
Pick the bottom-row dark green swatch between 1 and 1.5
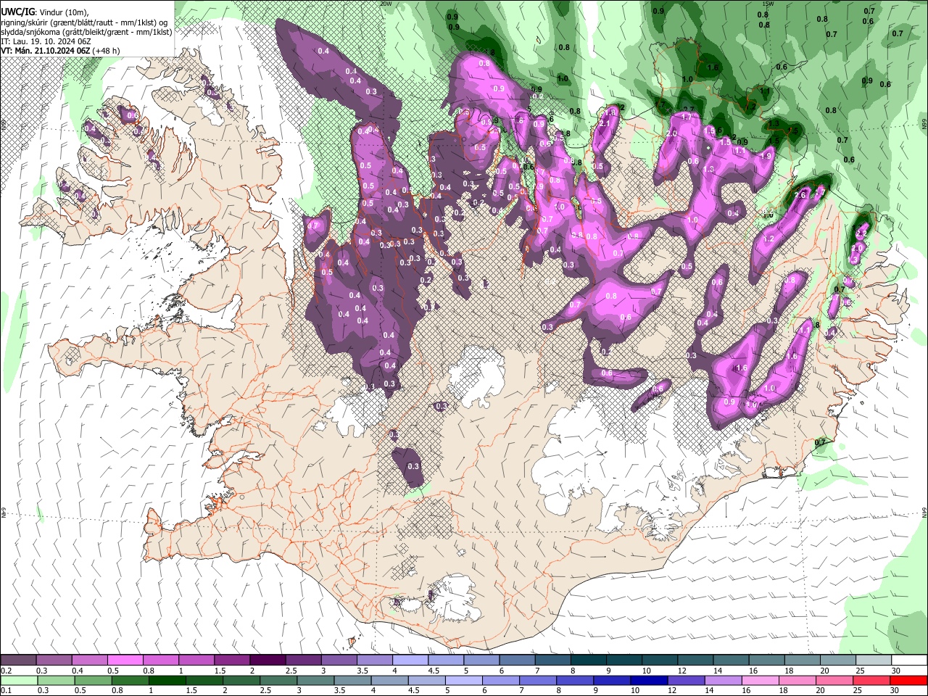[x=167, y=680]
